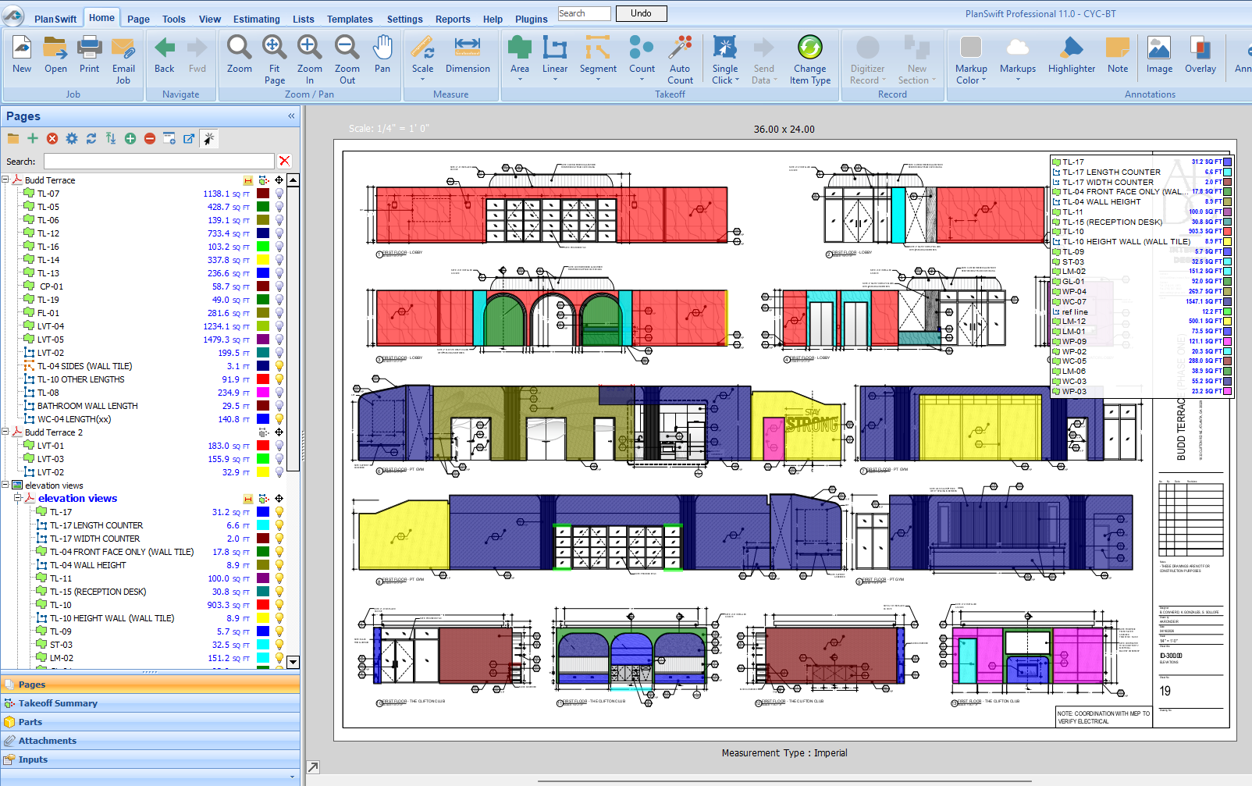Image resolution: width=1252 pixels, height=786 pixels.
Task: Expand the Area tool dropdown arrow
Action: click(520, 79)
